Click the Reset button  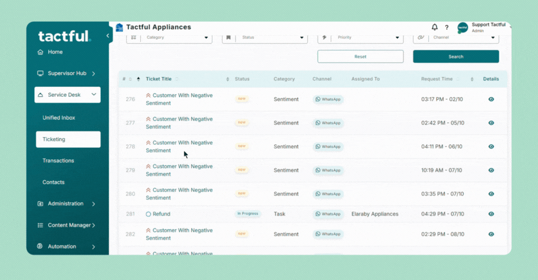click(x=360, y=57)
